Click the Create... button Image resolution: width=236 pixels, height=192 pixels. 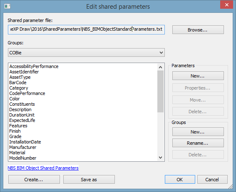(x=34, y=180)
